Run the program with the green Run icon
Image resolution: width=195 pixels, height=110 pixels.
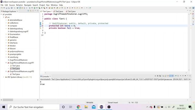pyautogui.click(x=34, y=8)
